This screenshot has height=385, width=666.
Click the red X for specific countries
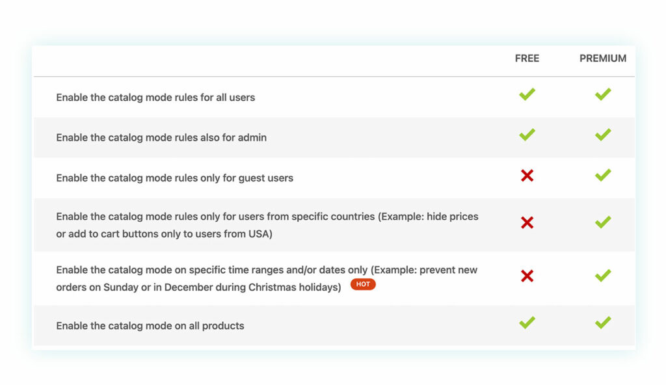pyautogui.click(x=527, y=223)
